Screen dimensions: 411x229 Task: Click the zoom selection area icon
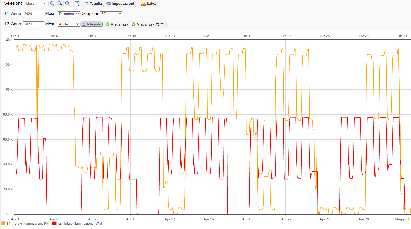pyautogui.click(x=77, y=4)
